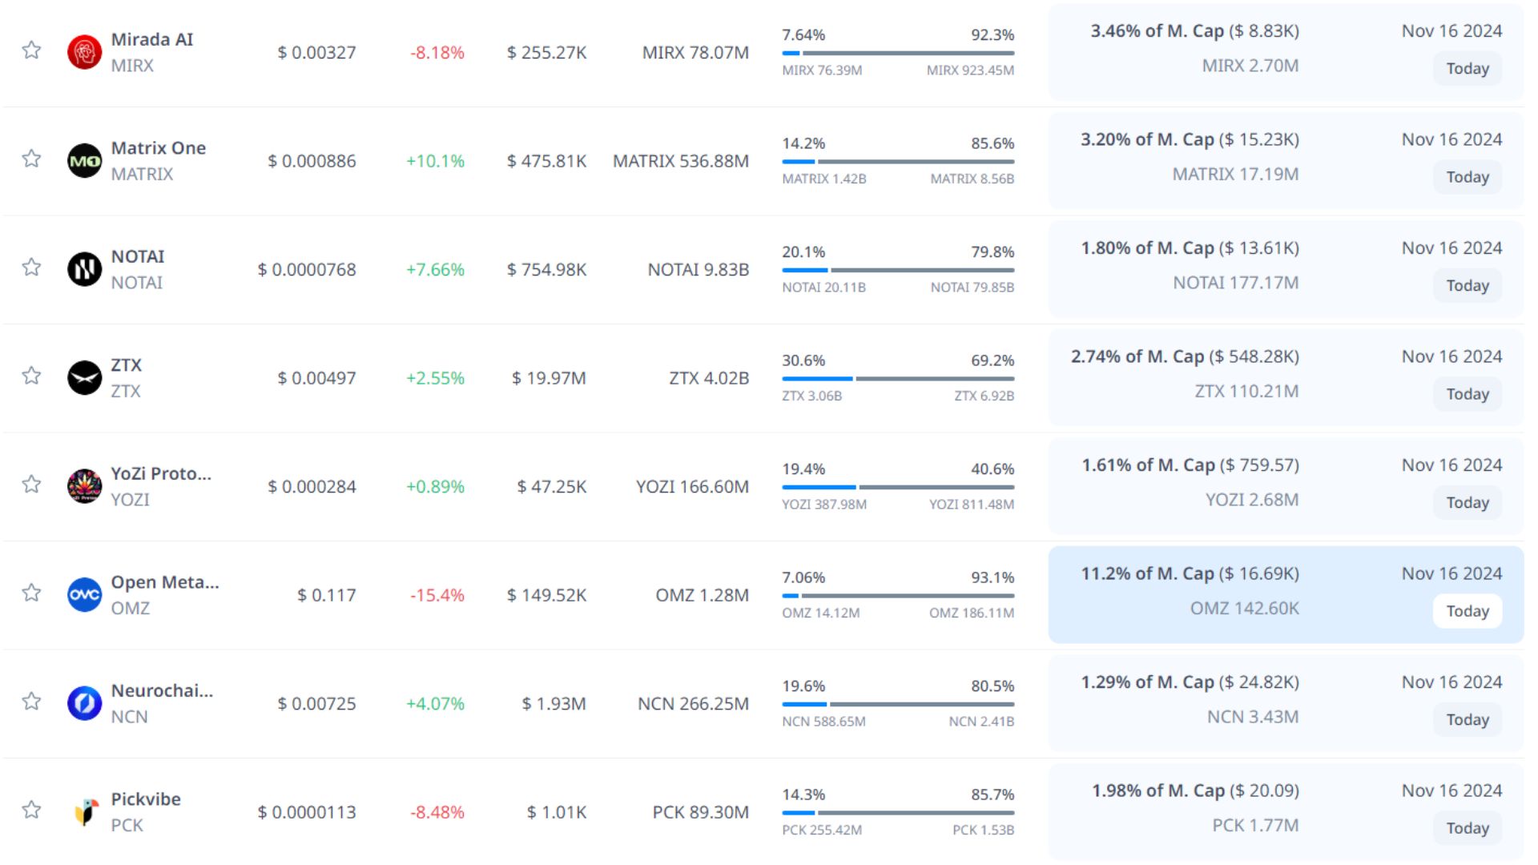
Task: Click YoZi unlock progress bar
Action: 898,487
